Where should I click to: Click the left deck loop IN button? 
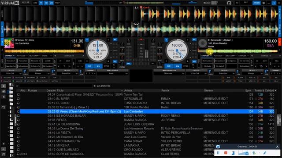click(x=60, y=61)
